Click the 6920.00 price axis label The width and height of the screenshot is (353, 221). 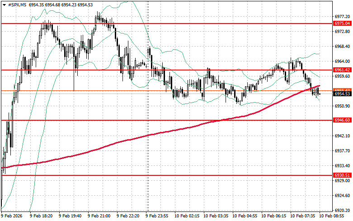tap(342, 211)
